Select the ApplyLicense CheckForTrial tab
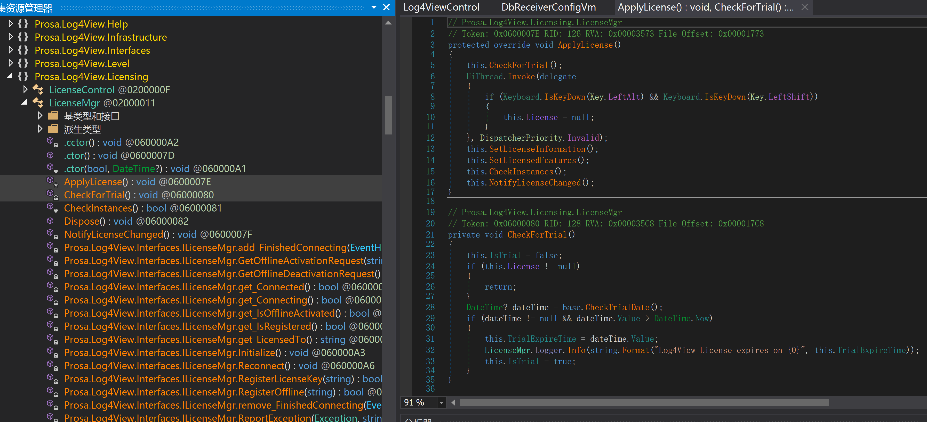 pos(705,7)
